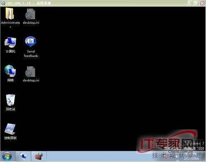
Task: Open the 控制面板 (Control Panel) icon
Action: [x=10, y=129]
